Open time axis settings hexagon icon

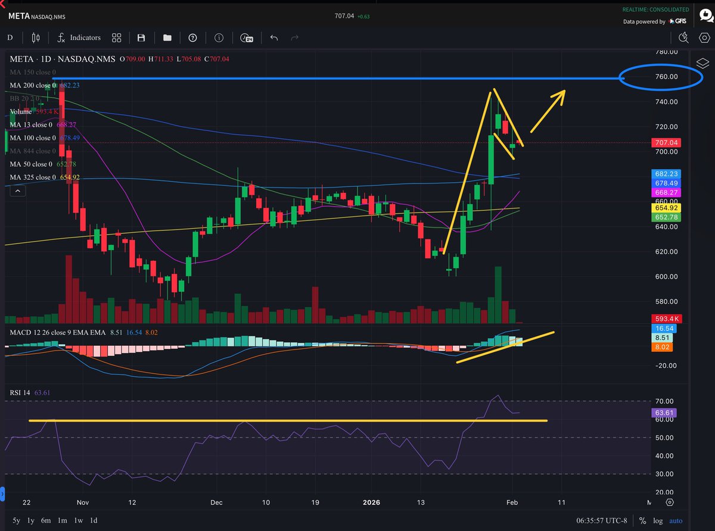[670, 503]
